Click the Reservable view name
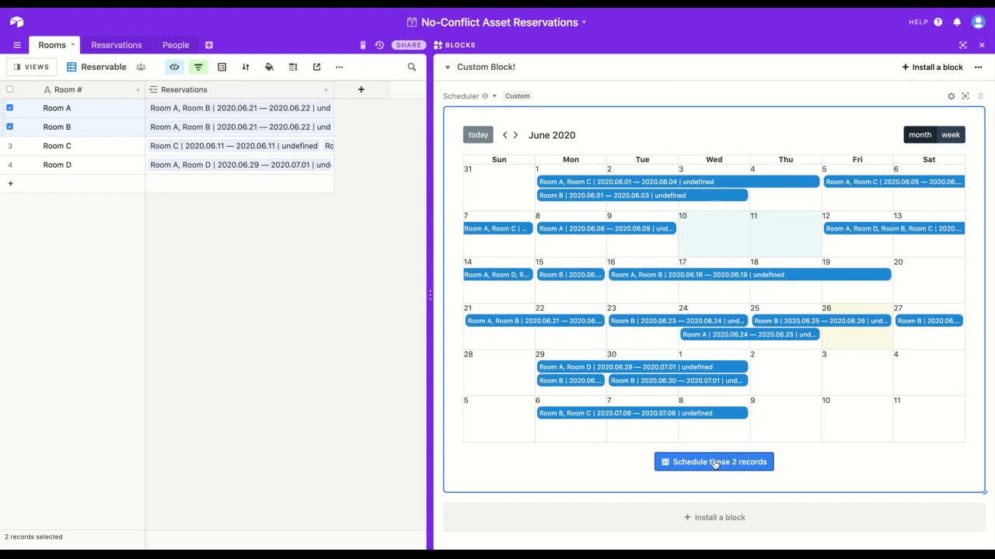This screenshot has height=559, width=995. click(x=103, y=68)
